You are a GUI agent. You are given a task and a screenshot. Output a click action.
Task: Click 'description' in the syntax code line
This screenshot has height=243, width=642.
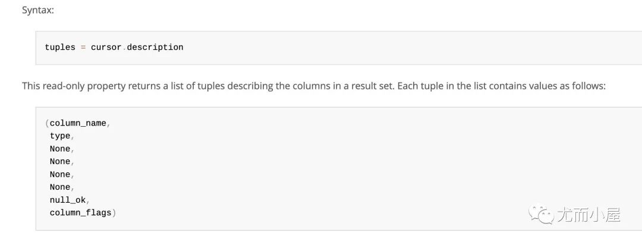[155, 47]
